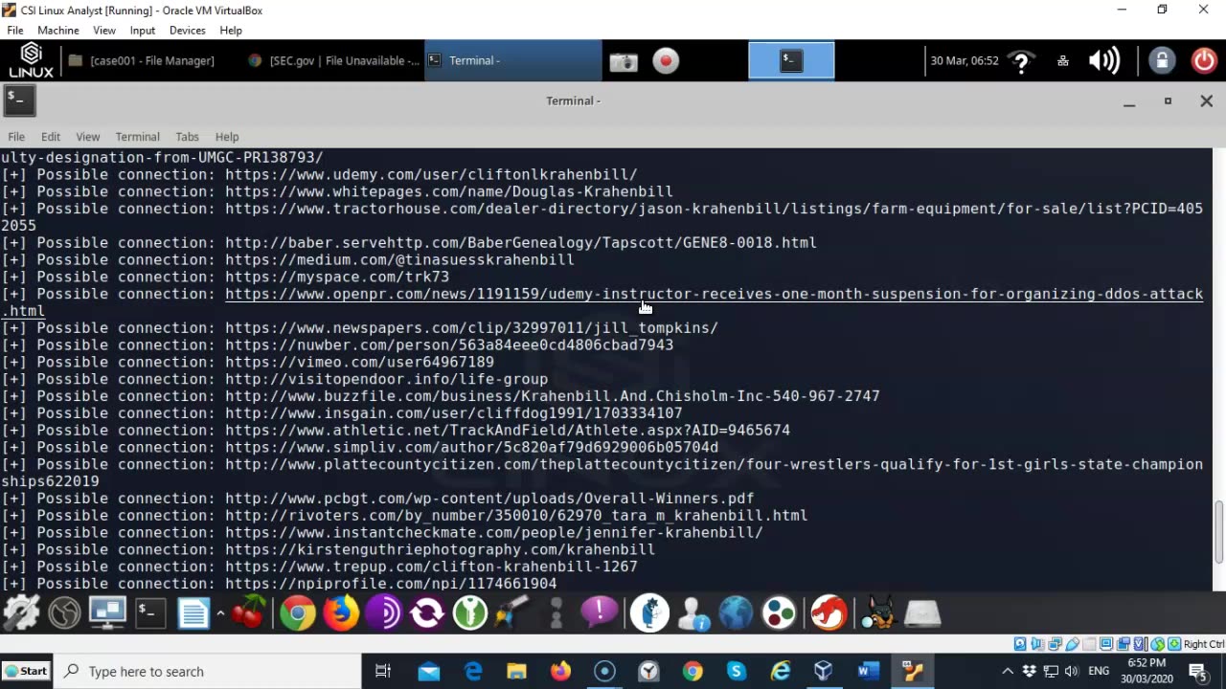Launch Tor Browser purple icon in dock
The image size is (1226, 689).
(x=384, y=612)
